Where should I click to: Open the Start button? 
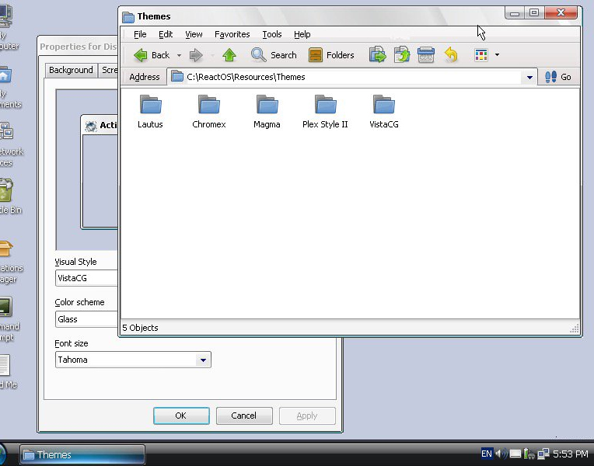tap(3, 454)
